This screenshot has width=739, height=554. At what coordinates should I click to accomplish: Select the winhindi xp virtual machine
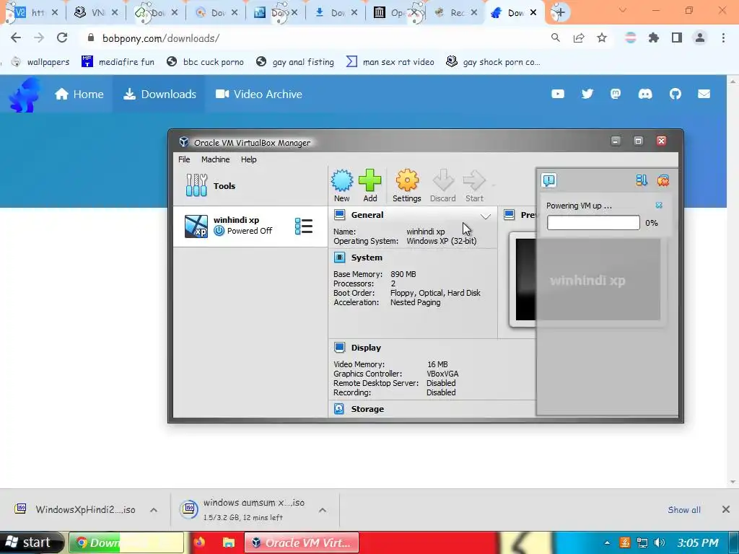tap(250, 226)
